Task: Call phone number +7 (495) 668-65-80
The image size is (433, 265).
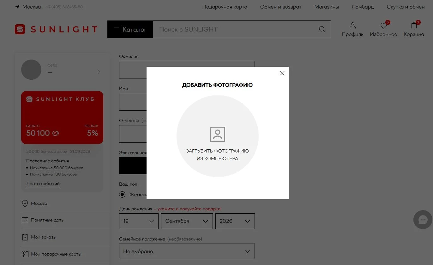Action: click(x=64, y=7)
